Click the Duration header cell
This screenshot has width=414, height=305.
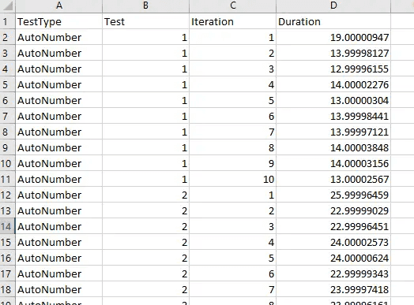click(x=333, y=21)
